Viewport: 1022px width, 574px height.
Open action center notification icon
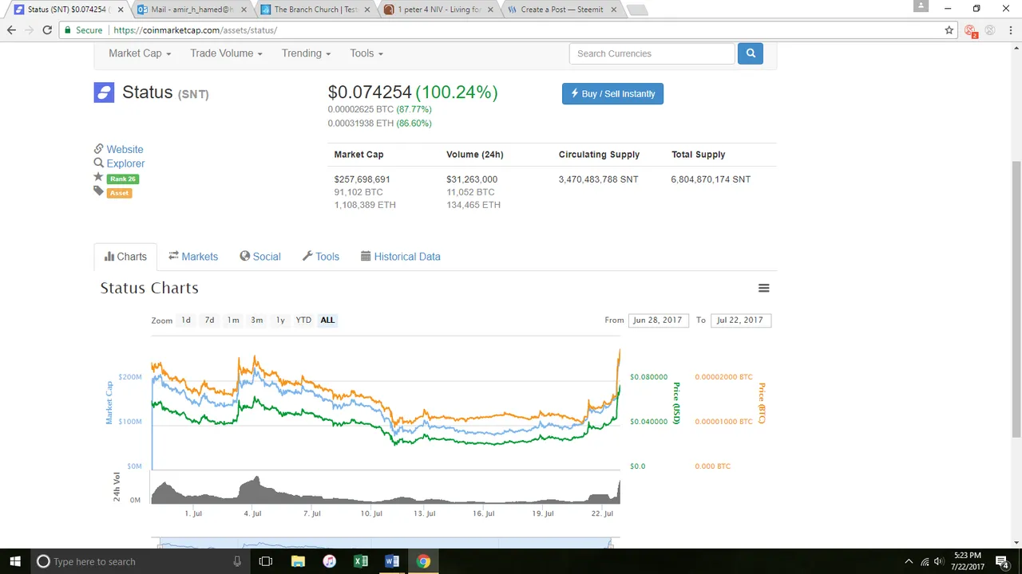(x=1004, y=561)
